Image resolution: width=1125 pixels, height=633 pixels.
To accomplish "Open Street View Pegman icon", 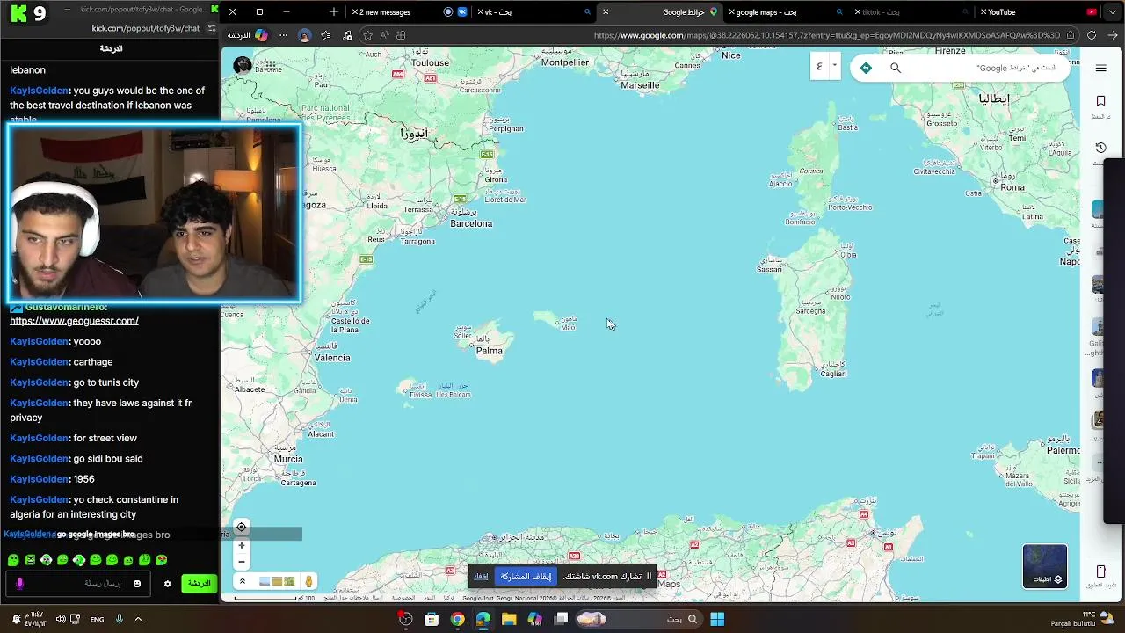I will [x=308, y=581].
